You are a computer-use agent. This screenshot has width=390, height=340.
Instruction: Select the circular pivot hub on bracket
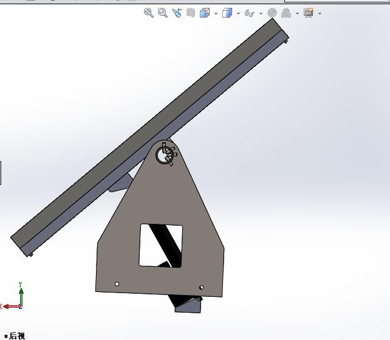coord(165,155)
